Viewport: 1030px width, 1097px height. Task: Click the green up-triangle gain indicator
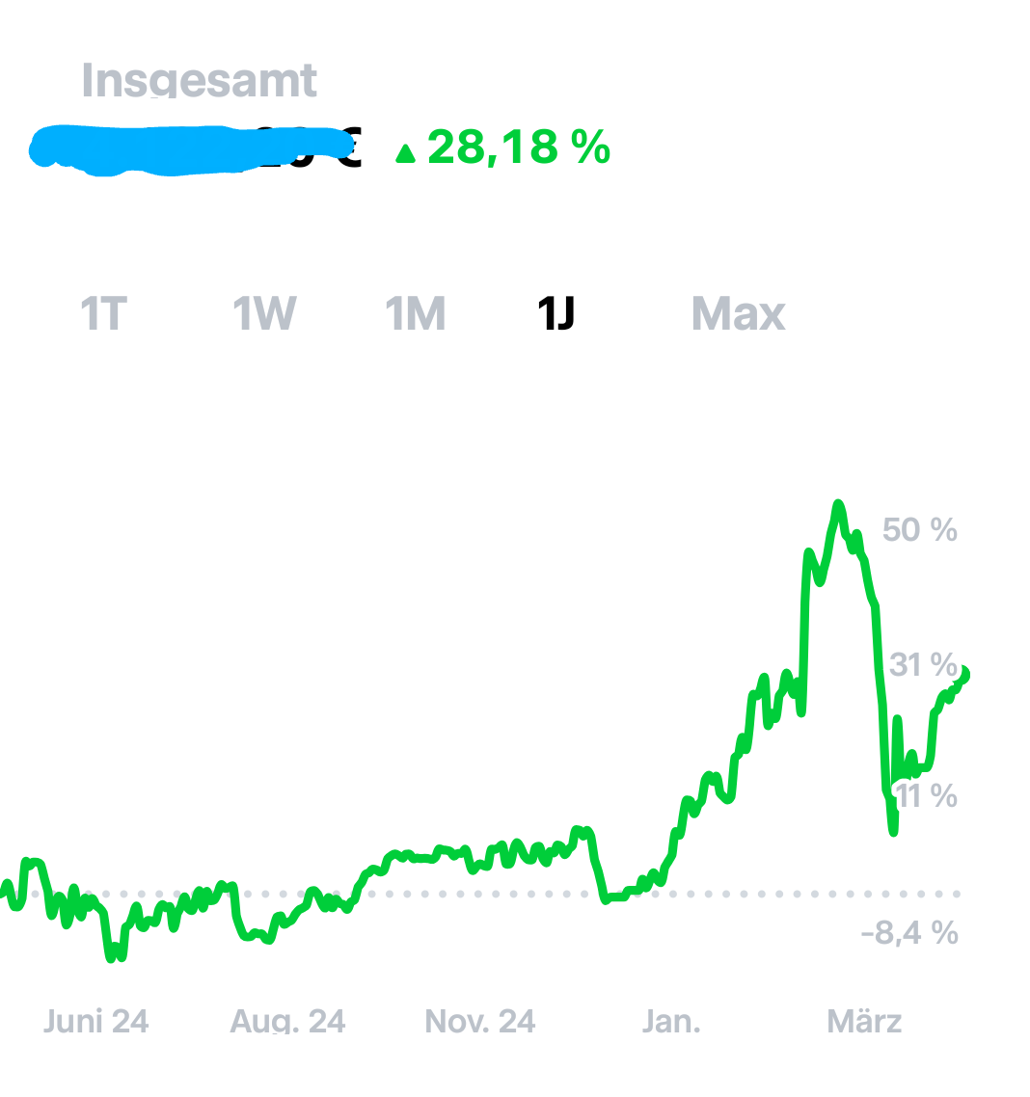[406, 152]
